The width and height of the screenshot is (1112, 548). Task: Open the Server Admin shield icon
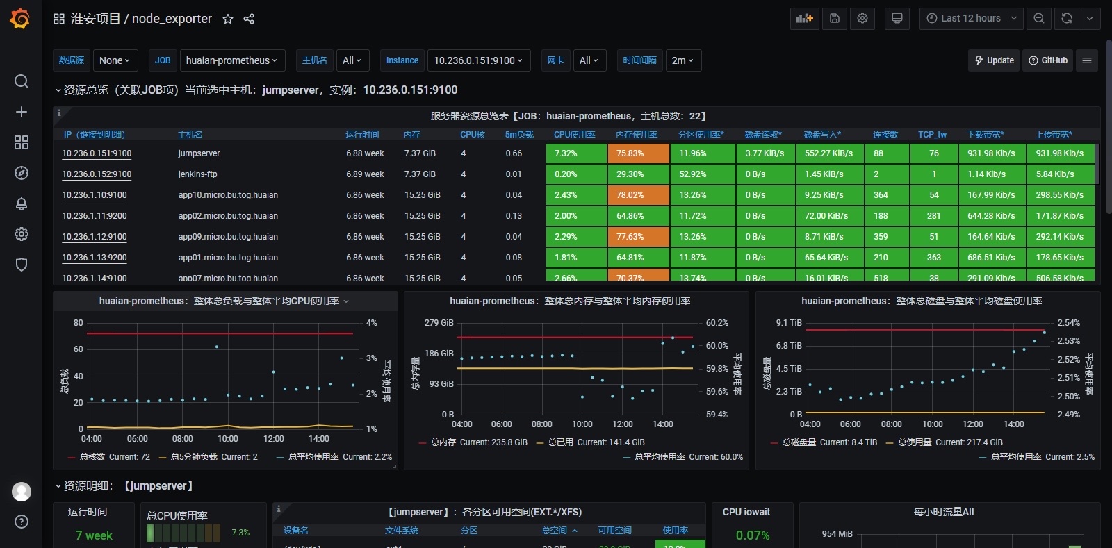click(22, 265)
